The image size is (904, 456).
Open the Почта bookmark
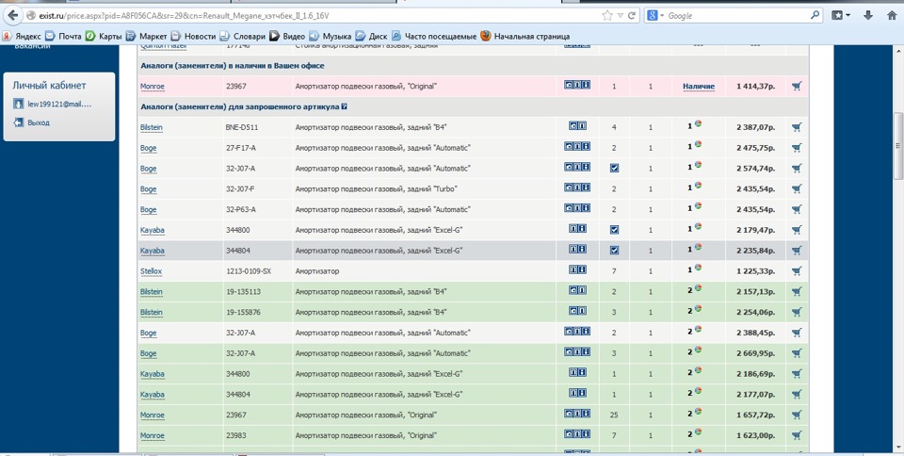(63, 37)
